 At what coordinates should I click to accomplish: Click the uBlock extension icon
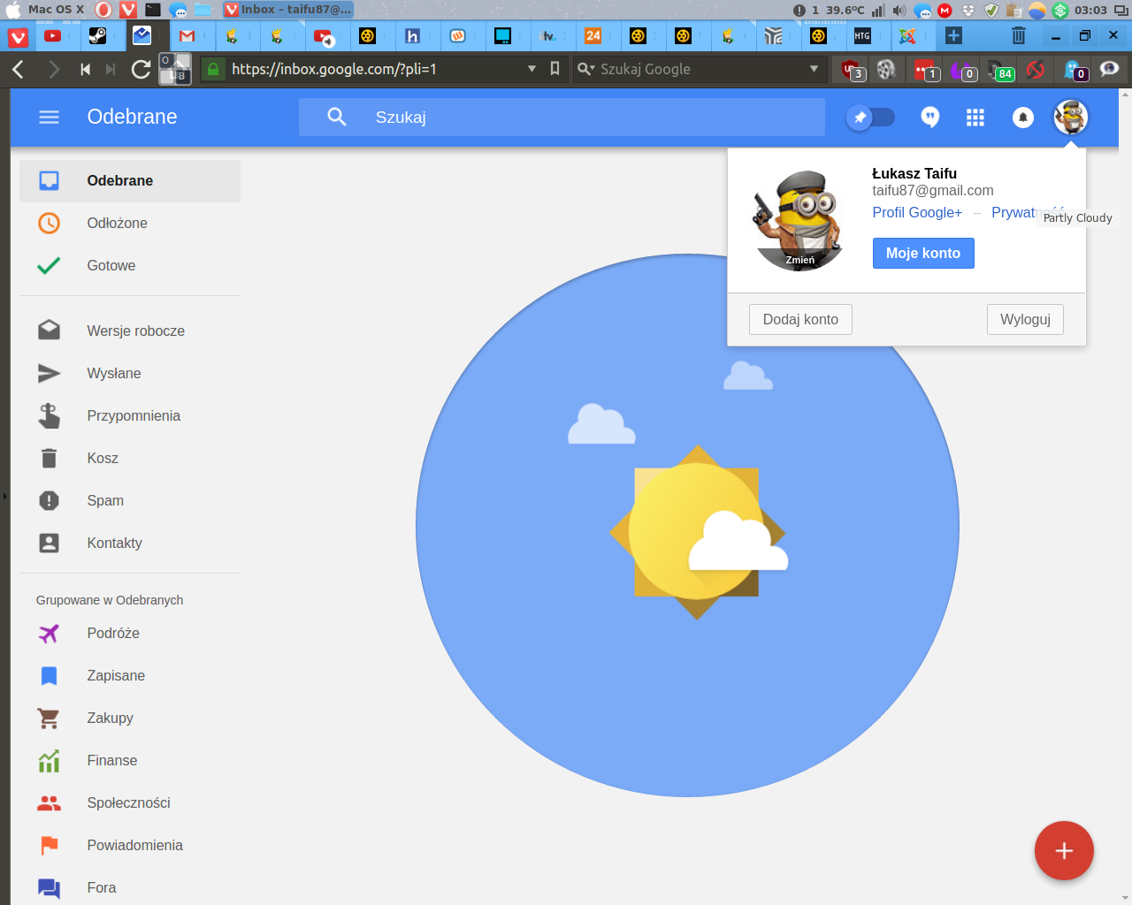click(851, 69)
